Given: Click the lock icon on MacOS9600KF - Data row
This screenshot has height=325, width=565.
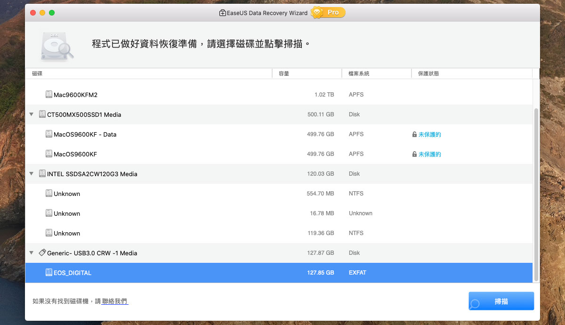Looking at the screenshot, I should pyautogui.click(x=414, y=134).
